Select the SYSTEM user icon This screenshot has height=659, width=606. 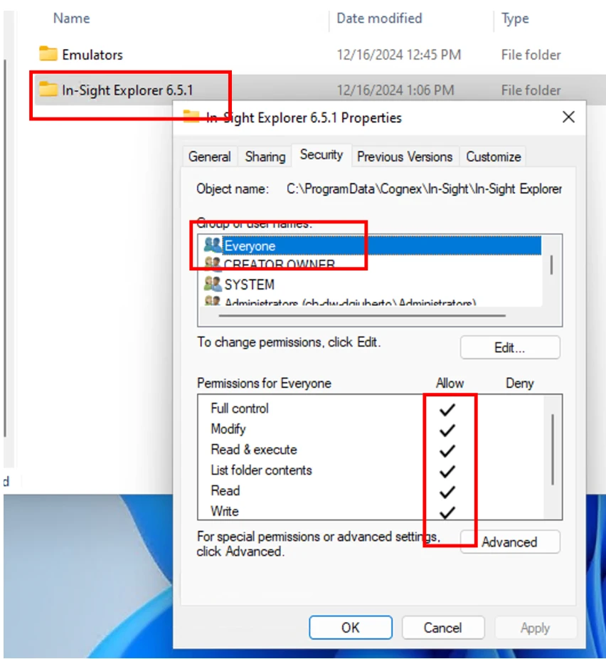(x=213, y=284)
